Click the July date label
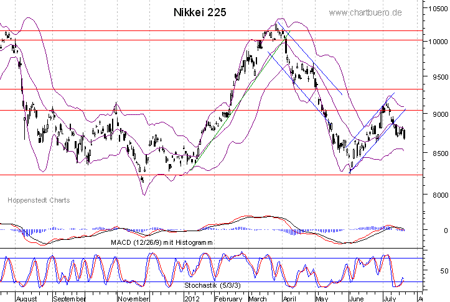 pos(390,299)
